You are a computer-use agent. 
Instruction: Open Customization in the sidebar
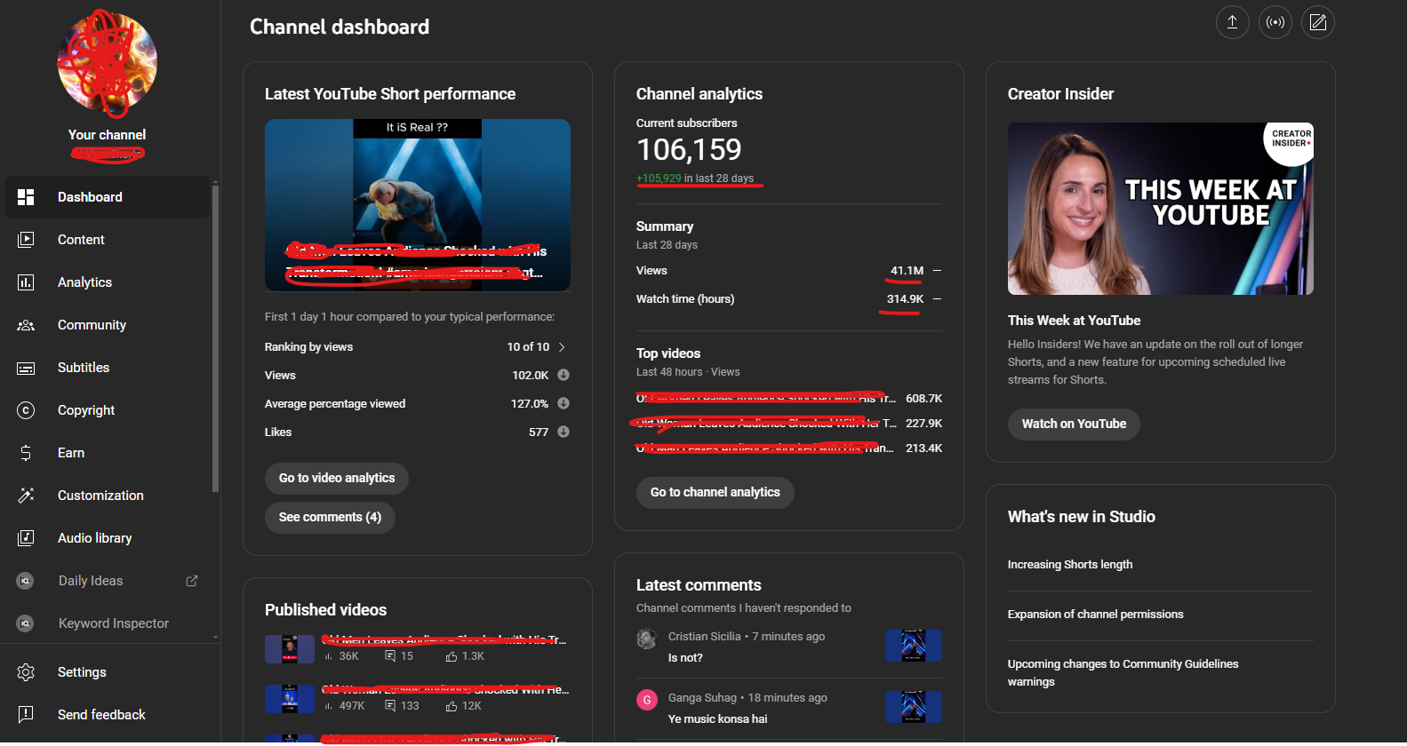108,496
